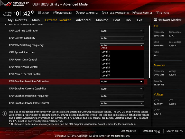Select Level 4 option
This screenshot has height=139, width=185.
[122, 64]
